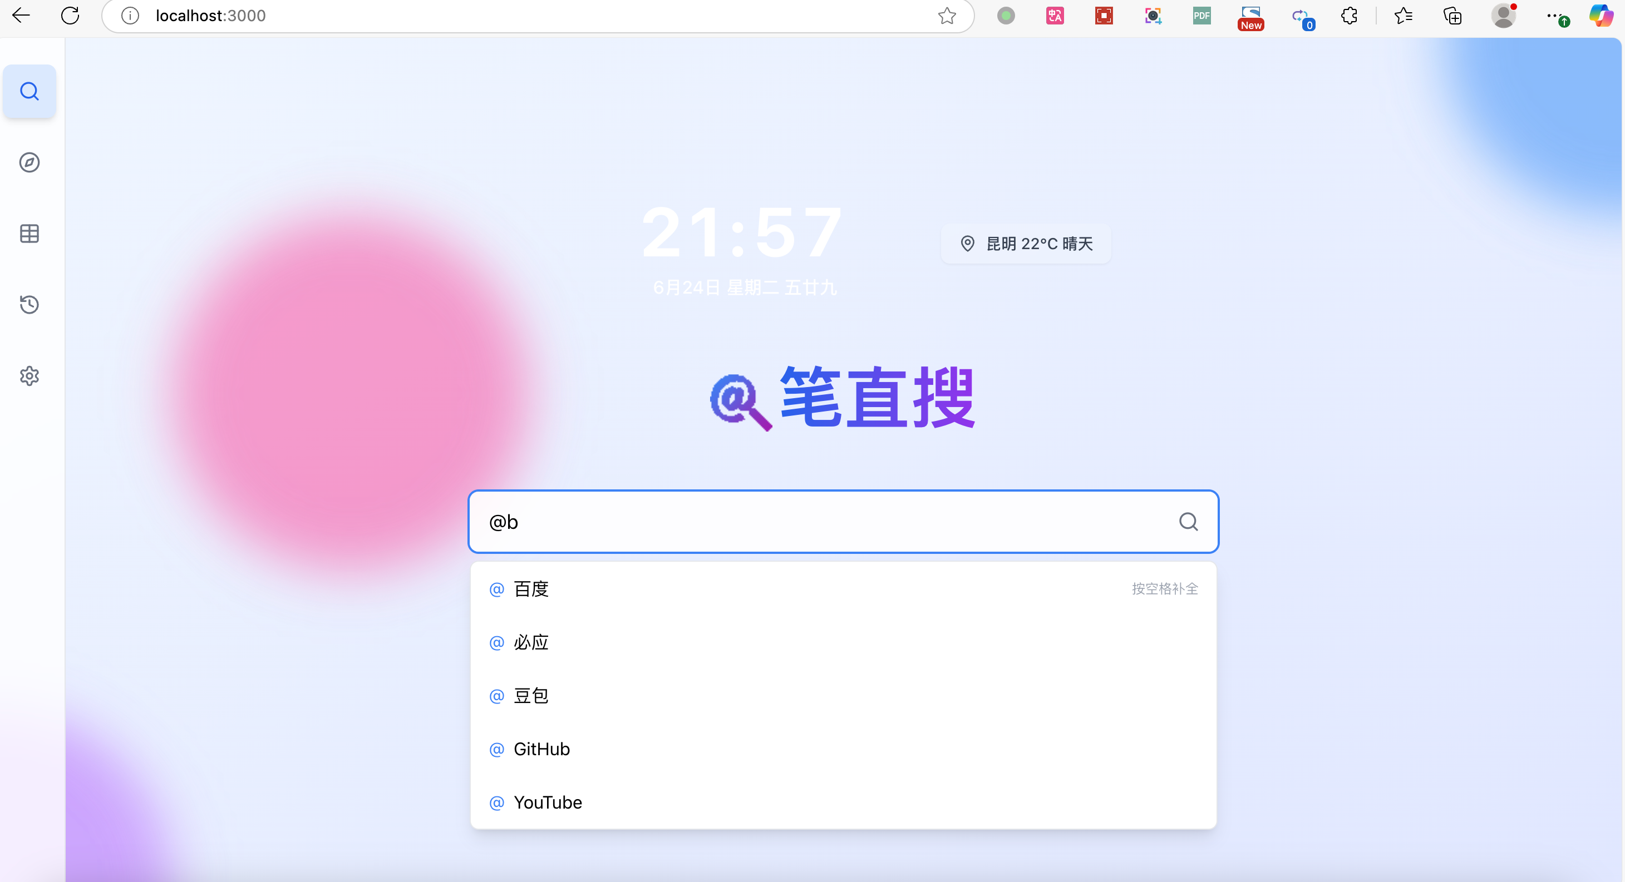The height and width of the screenshot is (882, 1625).
Task: Open the settings gear sidebar icon
Action: click(x=29, y=376)
